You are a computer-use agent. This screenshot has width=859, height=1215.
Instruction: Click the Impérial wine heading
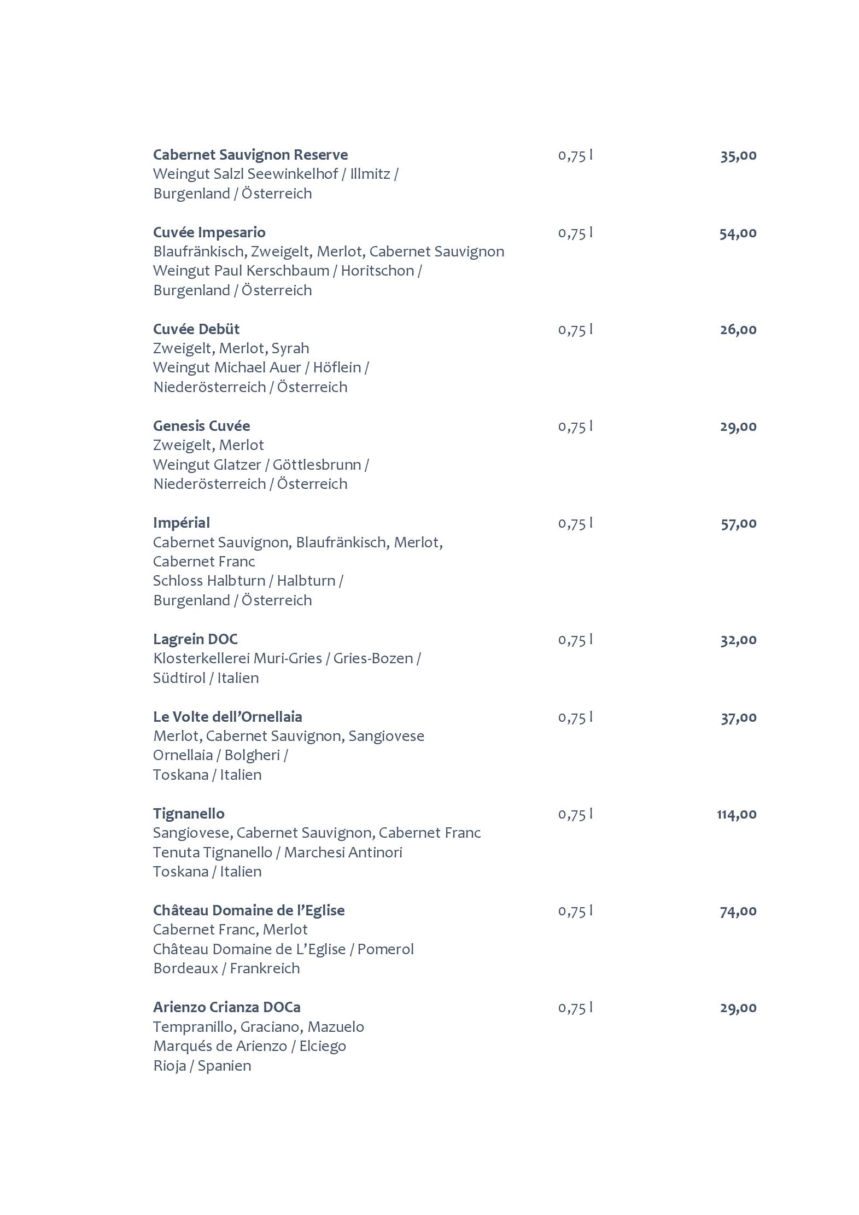coord(182,523)
